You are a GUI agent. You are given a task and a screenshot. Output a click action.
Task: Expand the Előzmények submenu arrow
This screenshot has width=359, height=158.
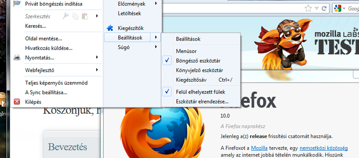156,3
